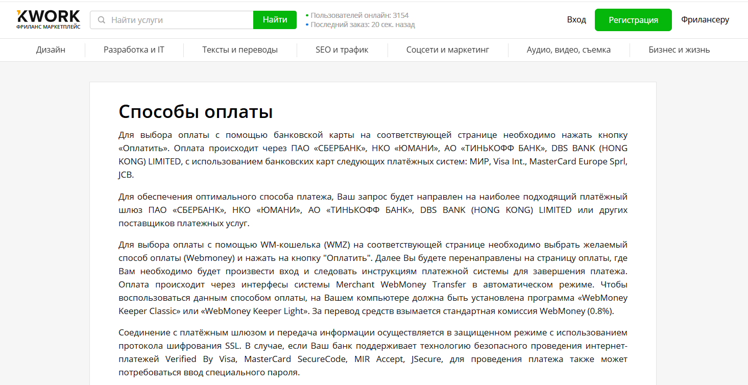Screen dimensions: 748x385
Task: Click the green "Найти" button
Action: pyautogui.click(x=275, y=20)
